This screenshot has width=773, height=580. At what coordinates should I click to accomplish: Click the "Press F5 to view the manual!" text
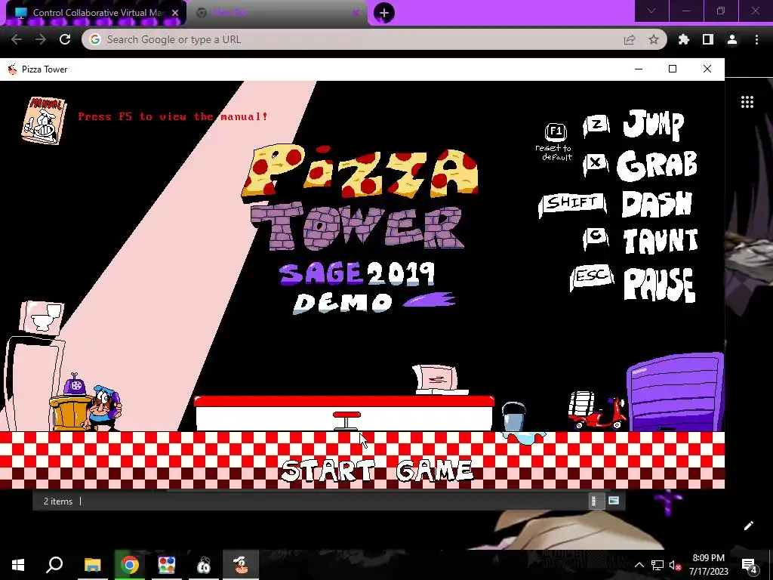pyautogui.click(x=173, y=116)
